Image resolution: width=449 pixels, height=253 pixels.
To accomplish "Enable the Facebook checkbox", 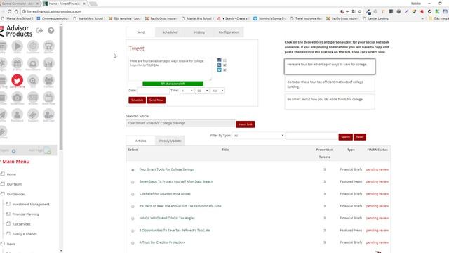I will pos(224,60).
